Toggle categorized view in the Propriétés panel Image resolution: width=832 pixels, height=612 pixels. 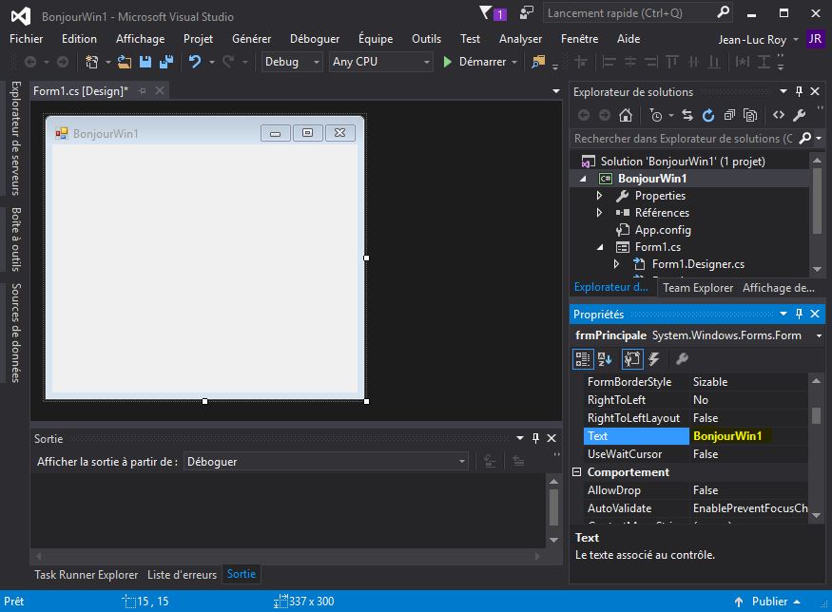(583, 359)
